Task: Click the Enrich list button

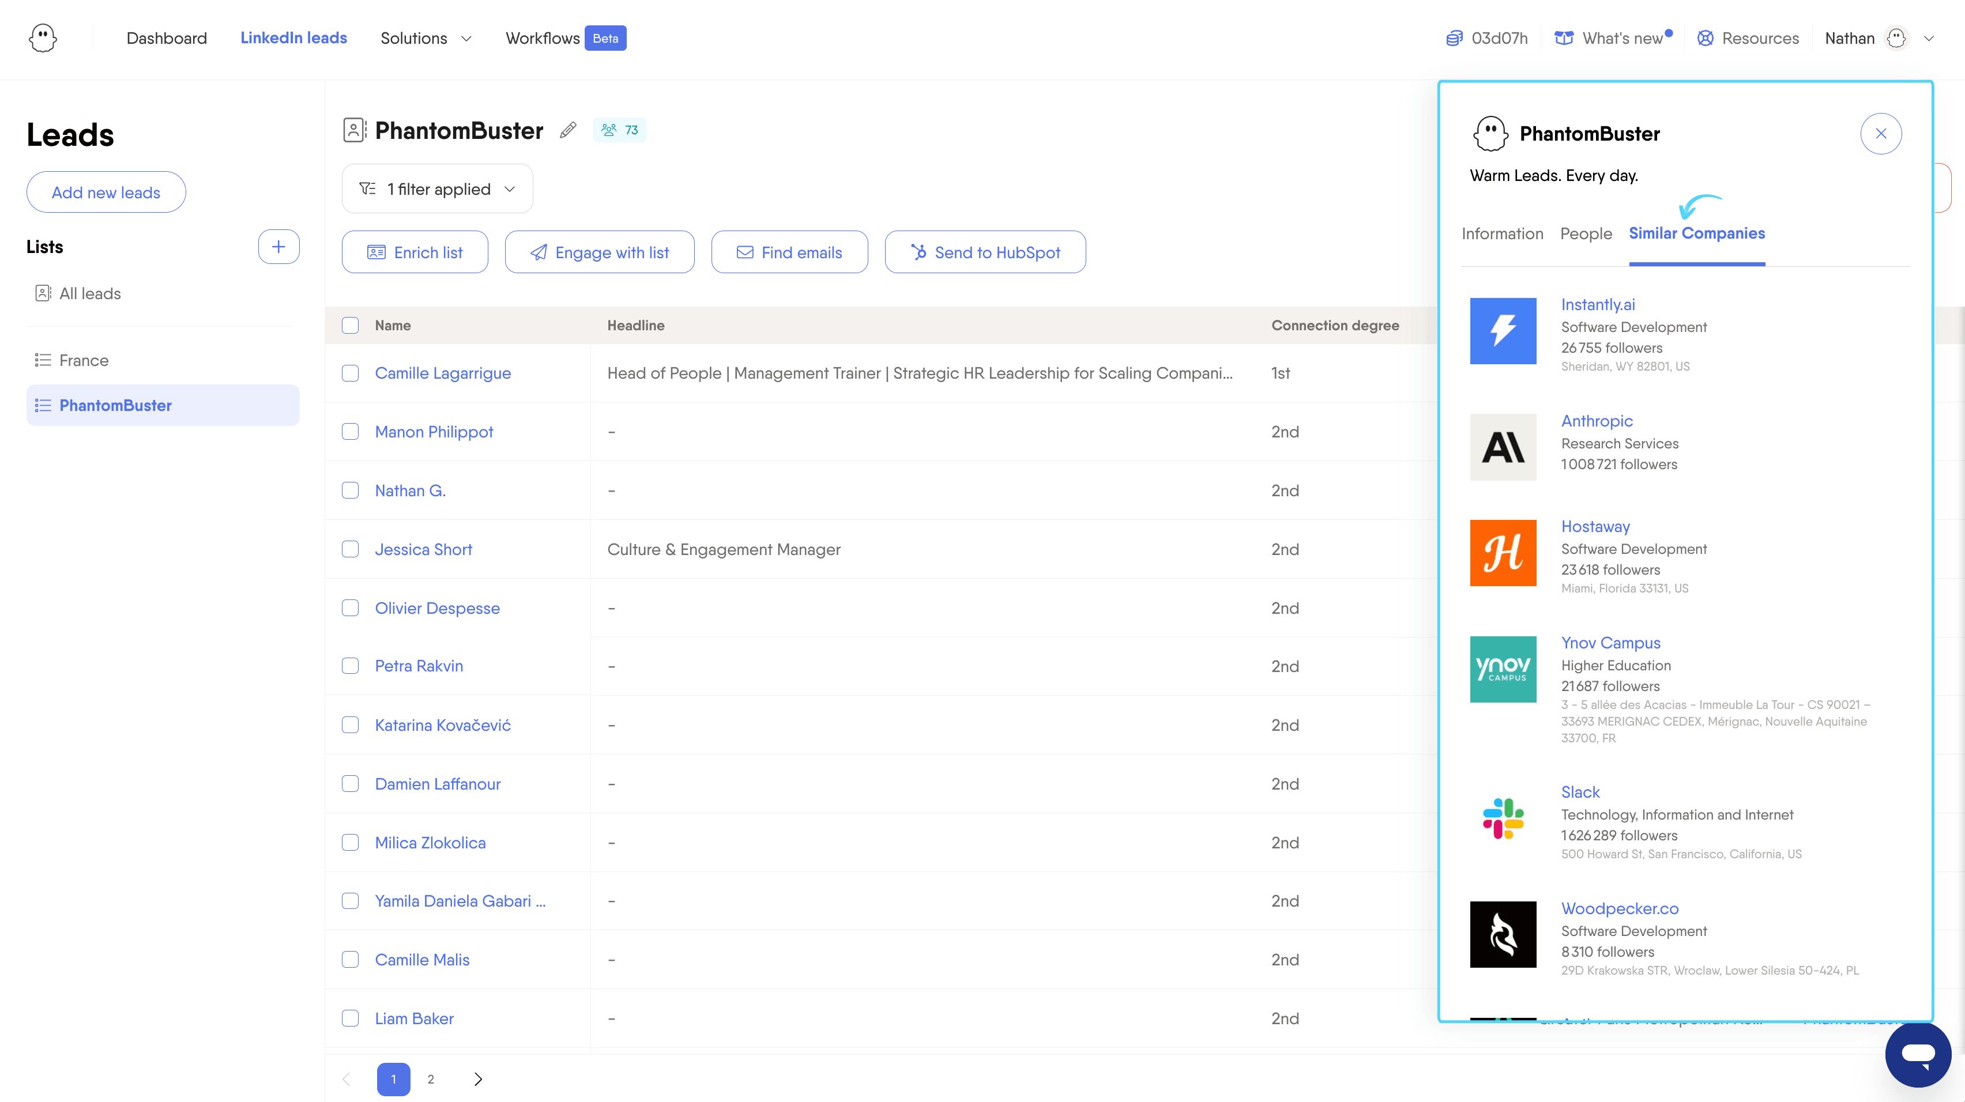Action: coord(415,252)
